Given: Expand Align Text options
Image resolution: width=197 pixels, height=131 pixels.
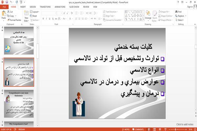Looking at the screenshot, I should tap(109, 16).
